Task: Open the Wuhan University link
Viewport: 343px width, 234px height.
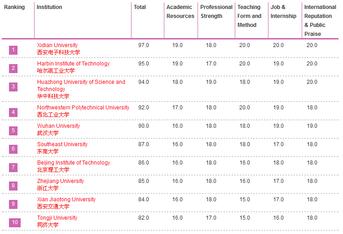Action: [x=58, y=126]
